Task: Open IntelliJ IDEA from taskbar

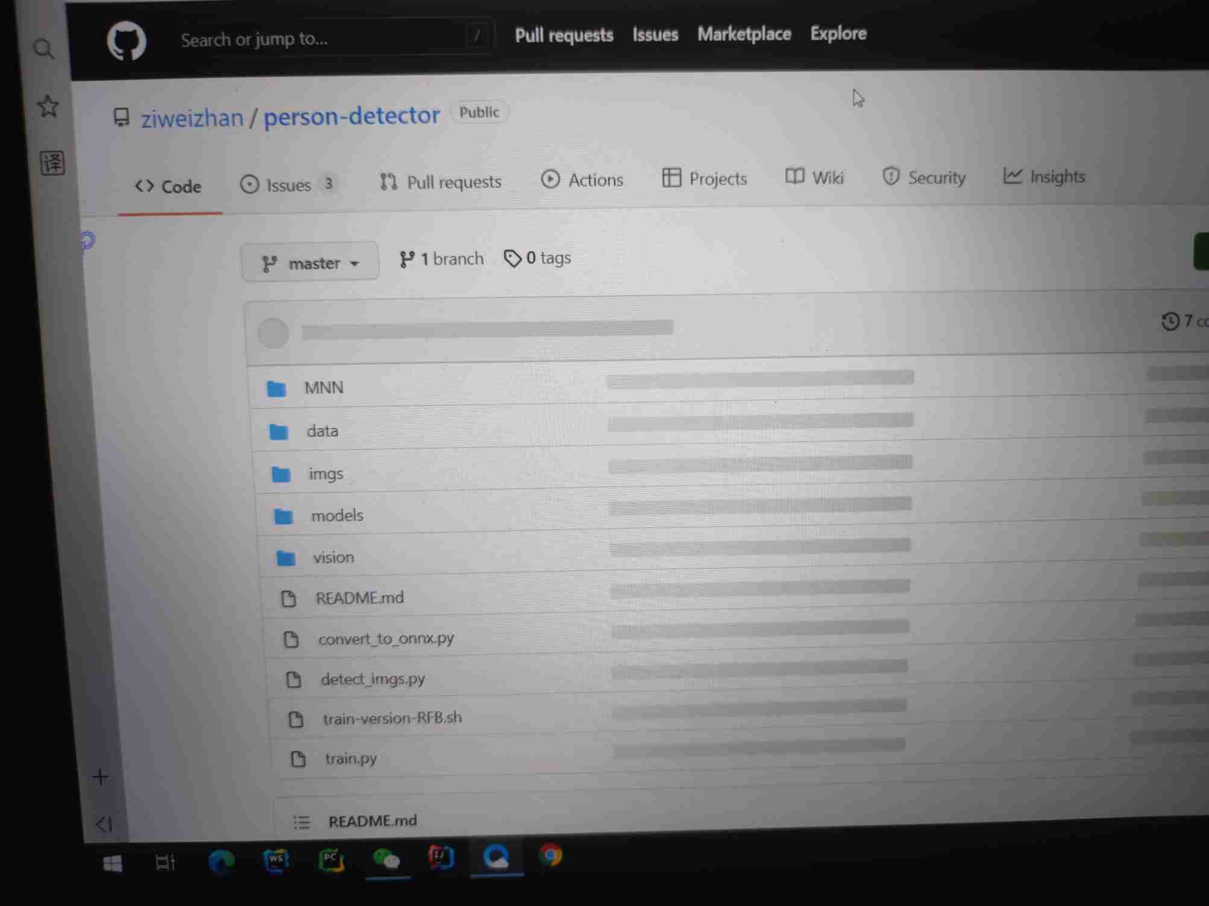Action: pos(441,857)
